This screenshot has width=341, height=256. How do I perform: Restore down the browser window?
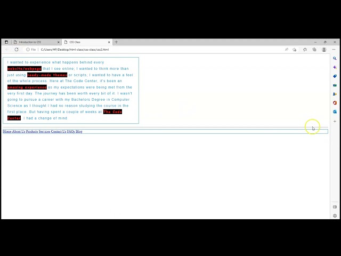click(x=325, y=42)
